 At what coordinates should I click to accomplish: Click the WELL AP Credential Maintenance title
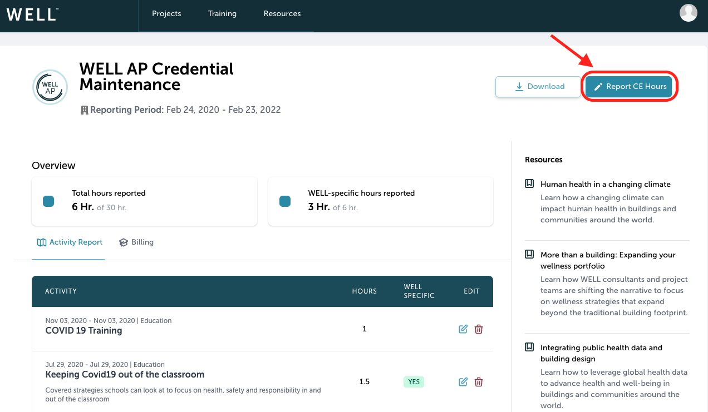click(156, 77)
